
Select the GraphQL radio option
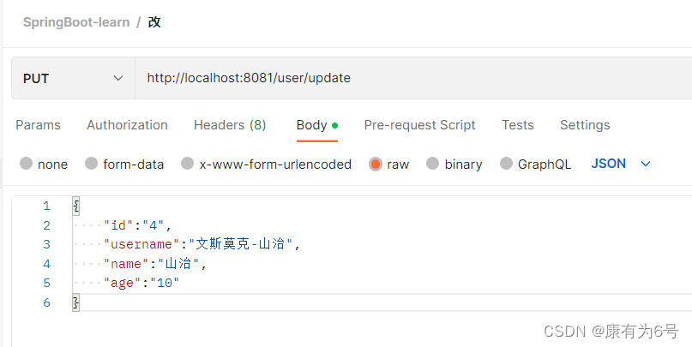[x=506, y=164]
